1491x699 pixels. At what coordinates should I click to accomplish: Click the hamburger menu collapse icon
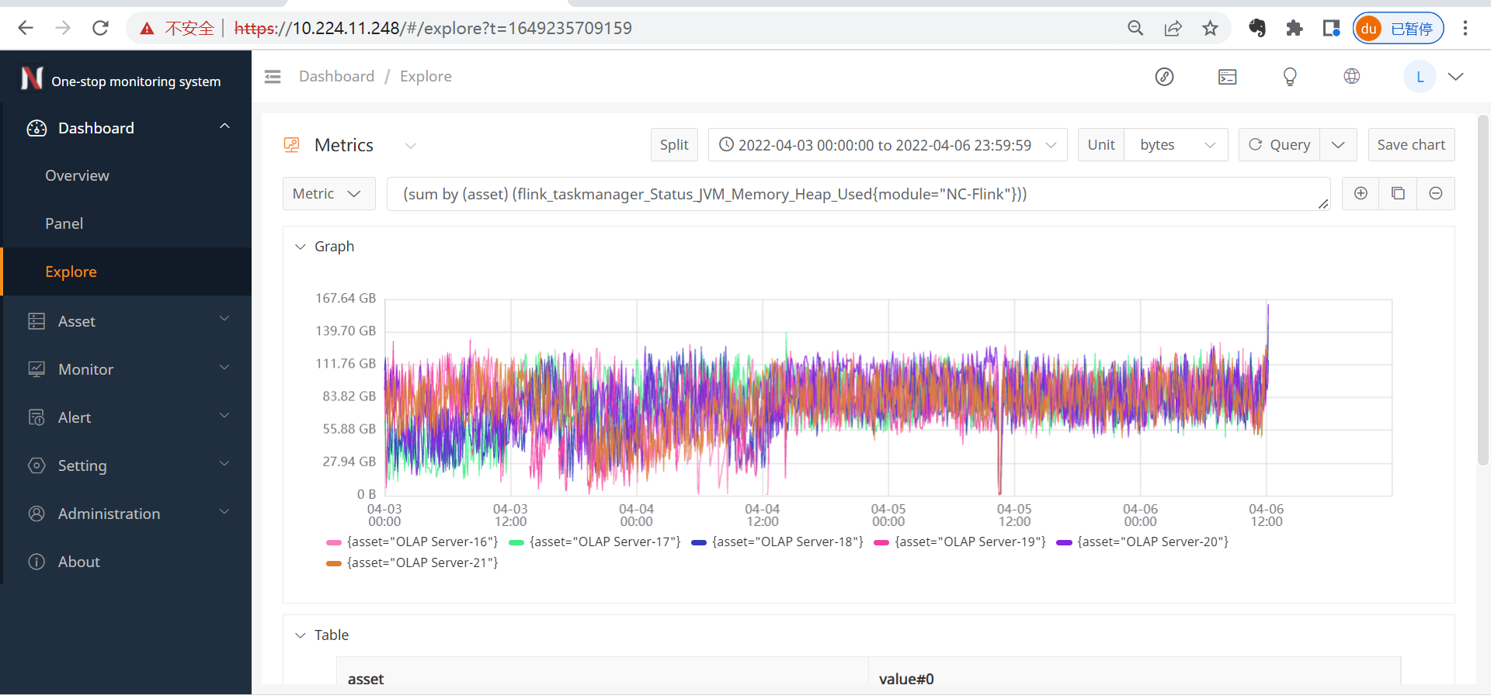coord(273,77)
